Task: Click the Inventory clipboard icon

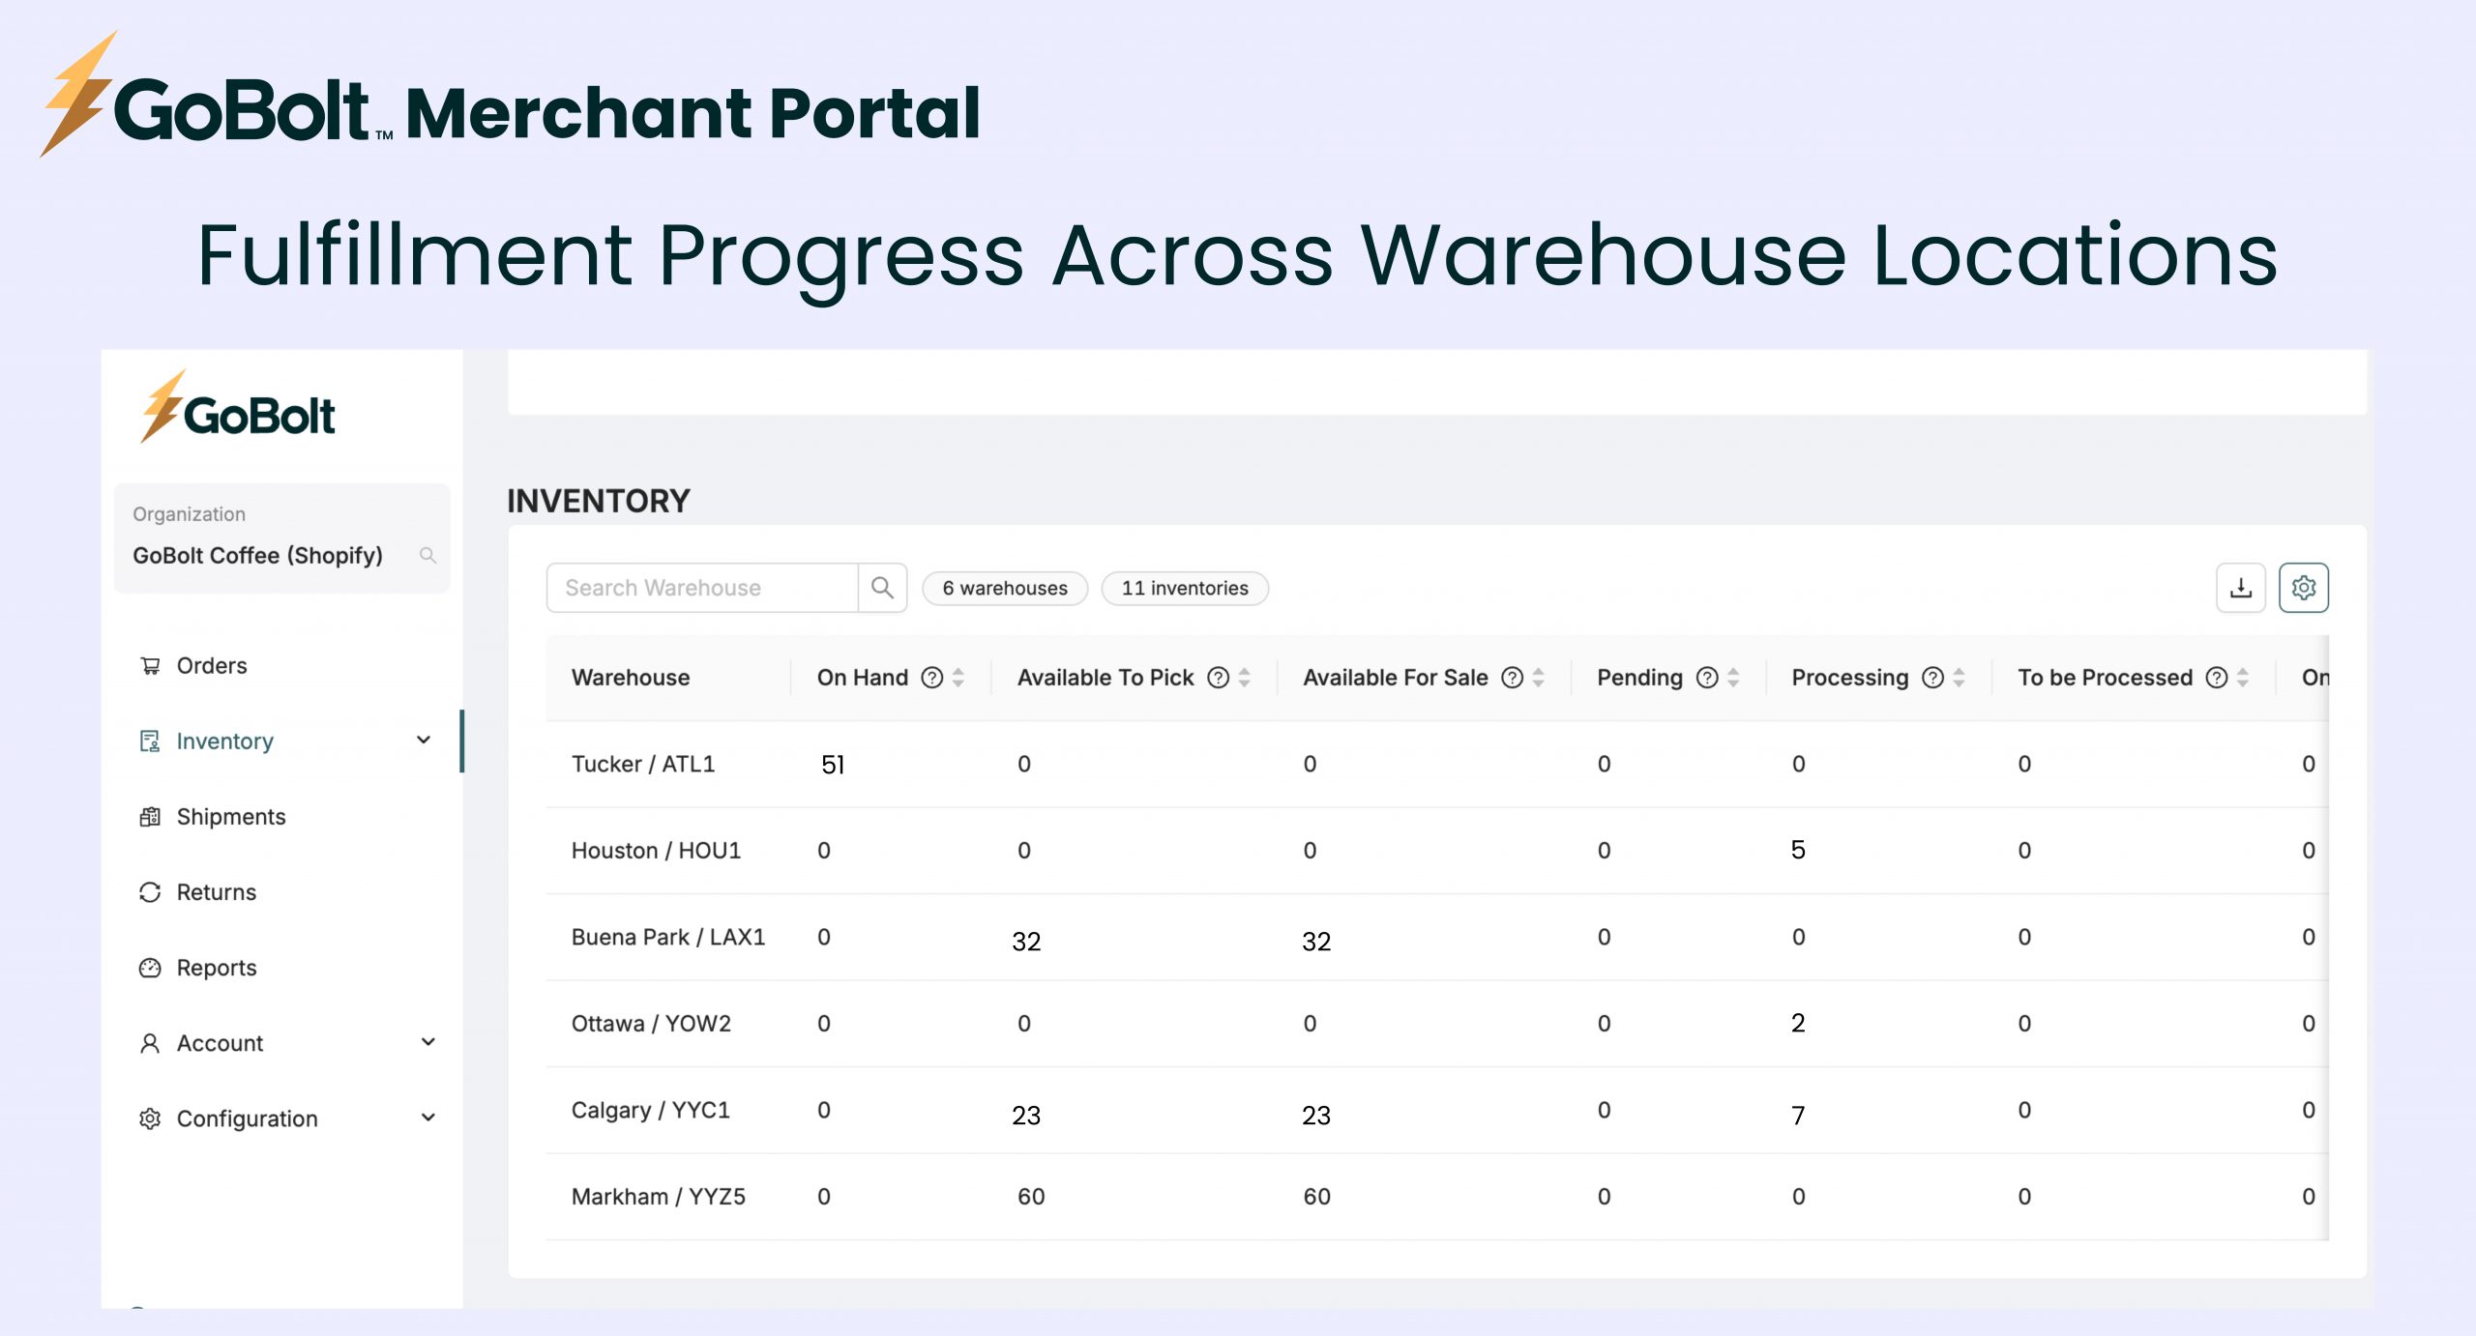Action: pyautogui.click(x=150, y=741)
